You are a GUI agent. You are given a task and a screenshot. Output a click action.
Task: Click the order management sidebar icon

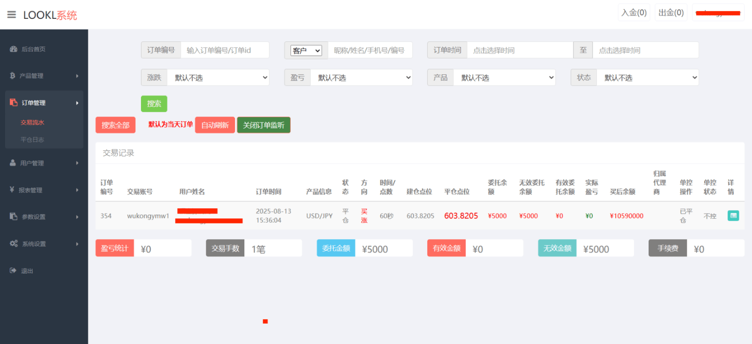(14, 103)
